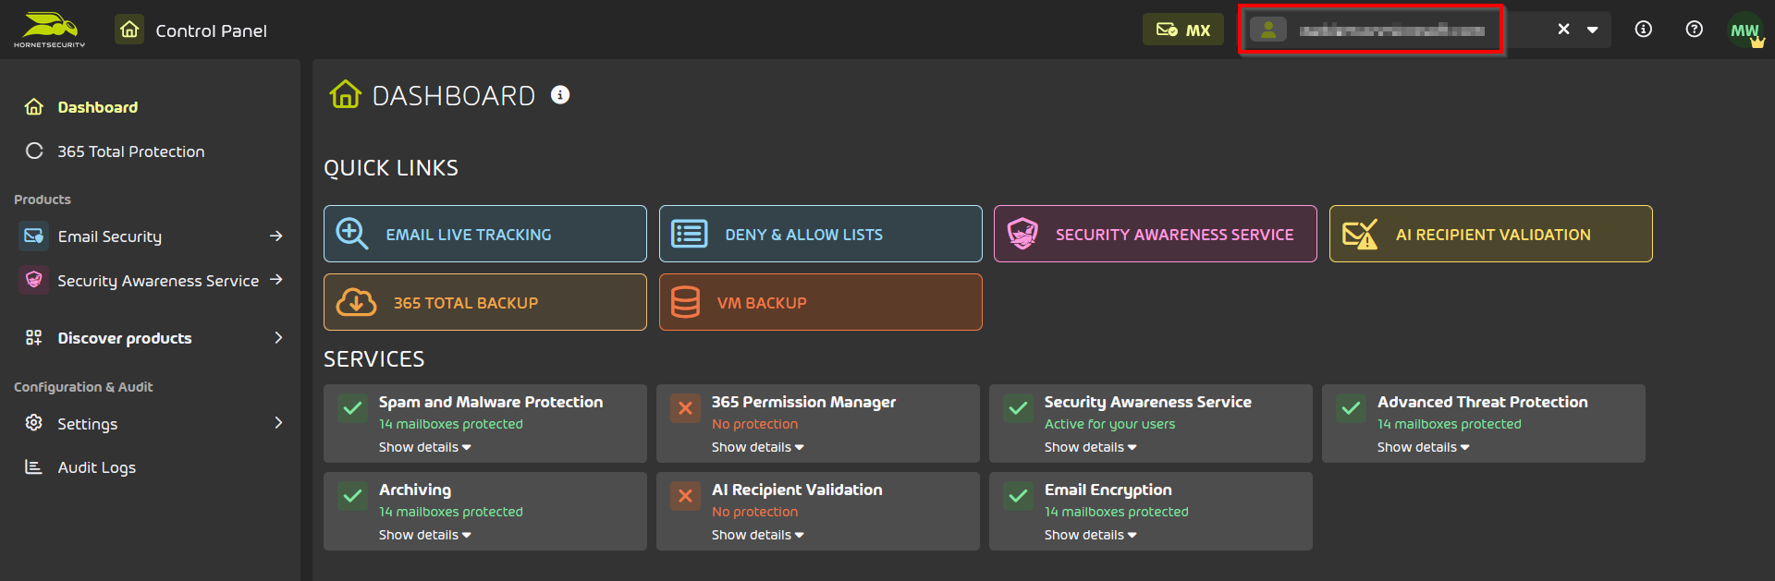The height and width of the screenshot is (581, 1775).
Task: Click the Discover products grid icon
Action: (x=34, y=337)
